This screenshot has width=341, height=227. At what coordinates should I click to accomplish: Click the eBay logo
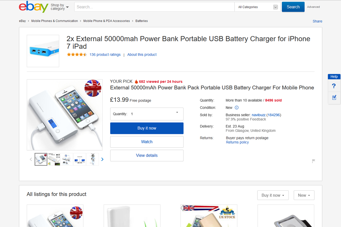click(33, 7)
